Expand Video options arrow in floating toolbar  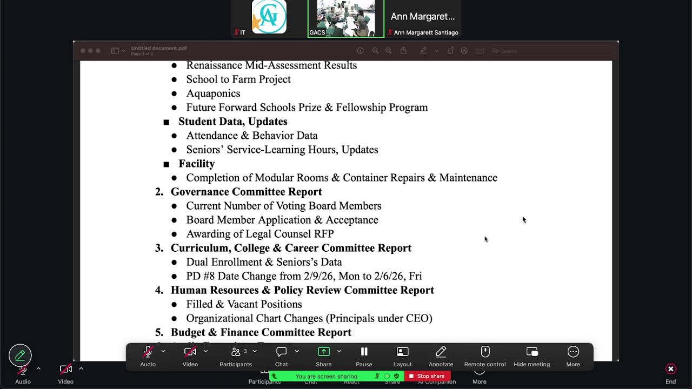(x=205, y=352)
